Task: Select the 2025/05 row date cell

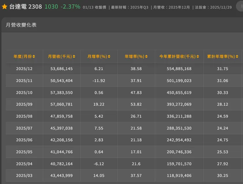Action: (24, 152)
